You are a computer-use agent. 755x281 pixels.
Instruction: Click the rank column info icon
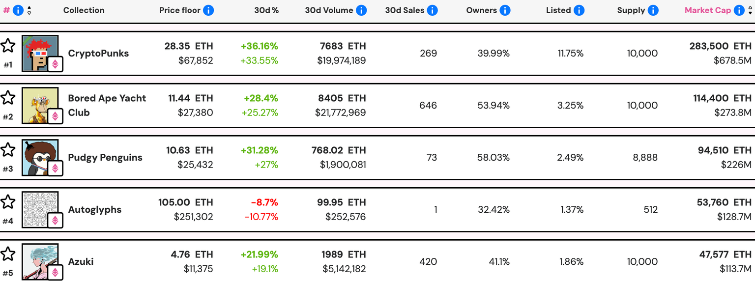click(x=18, y=10)
